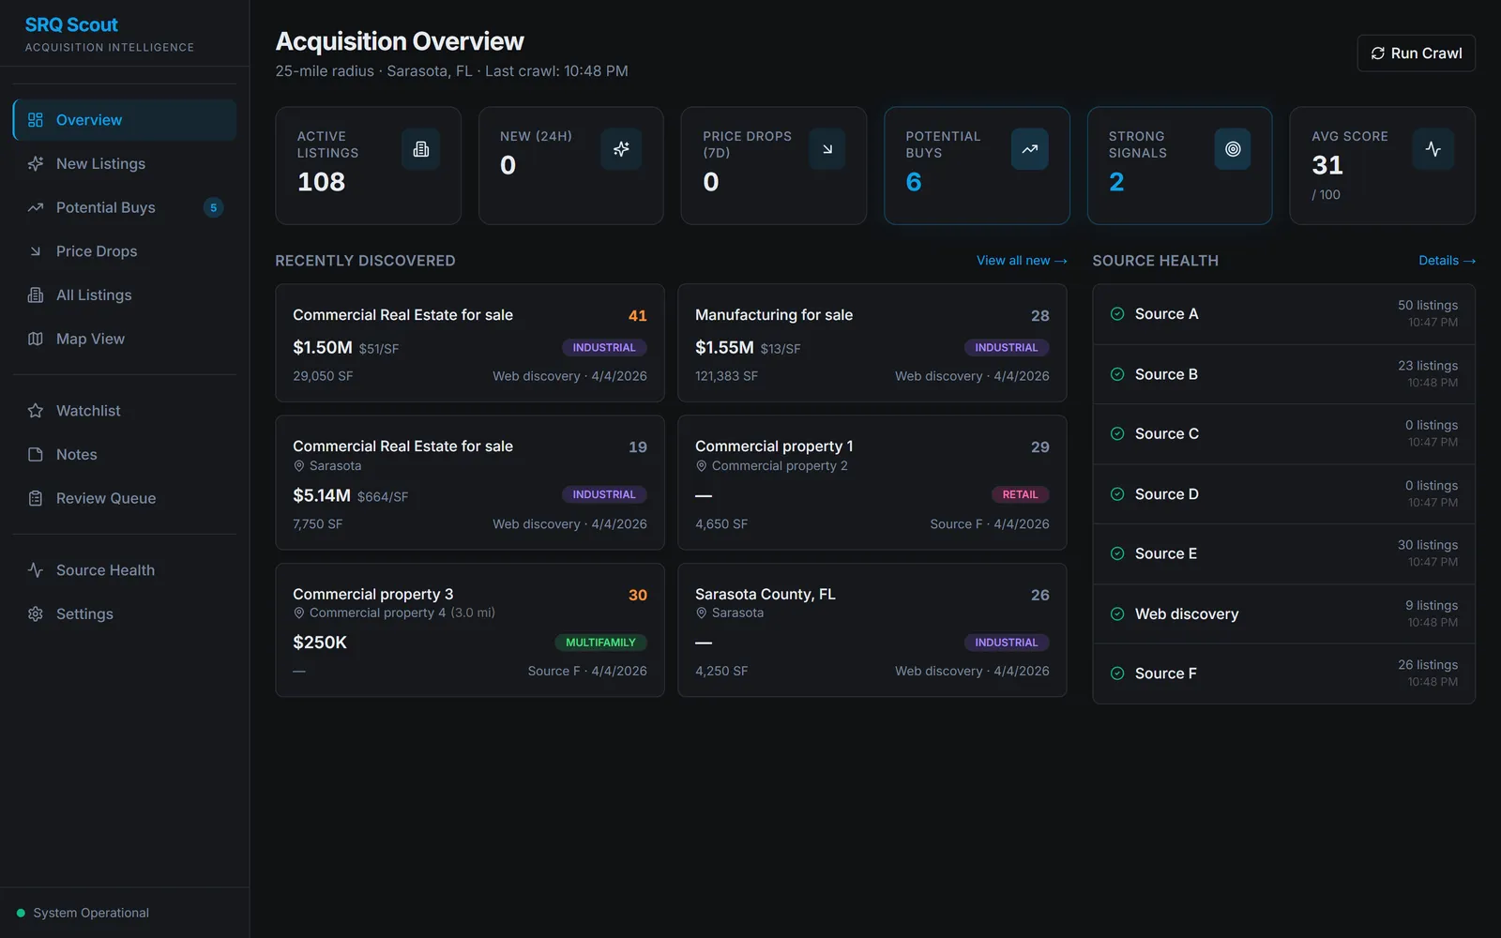
Task: Open the Commercial property 3 $250K card
Action: [x=470, y=630]
